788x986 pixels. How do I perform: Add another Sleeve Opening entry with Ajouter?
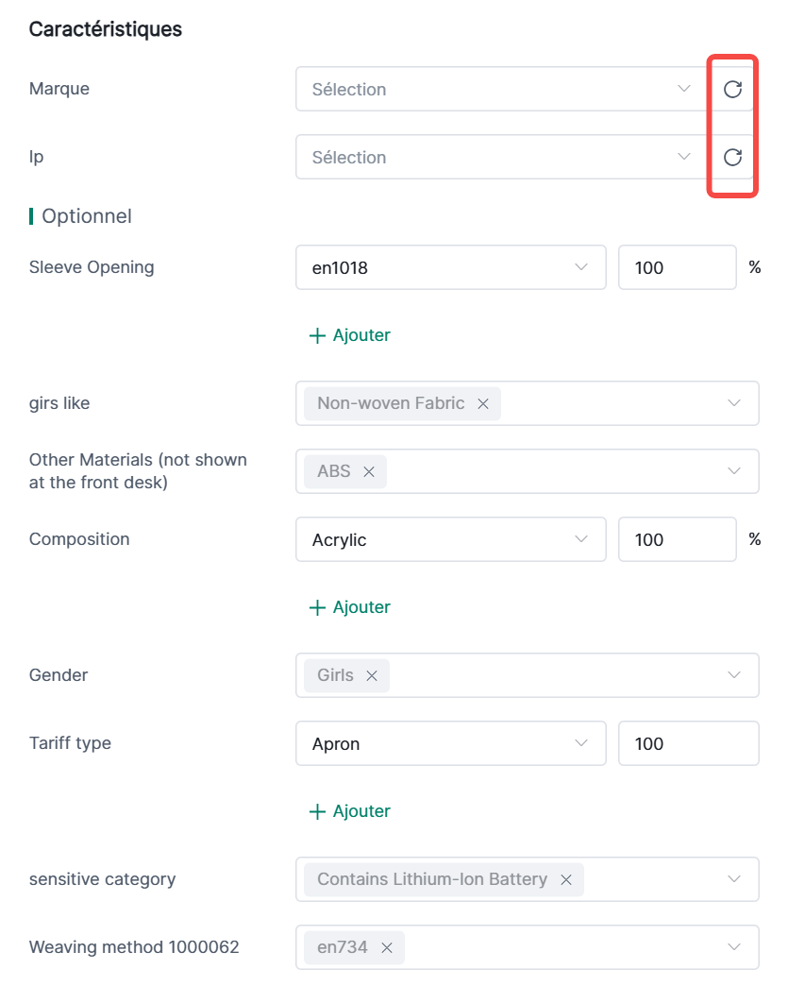click(x=350, y=335)
